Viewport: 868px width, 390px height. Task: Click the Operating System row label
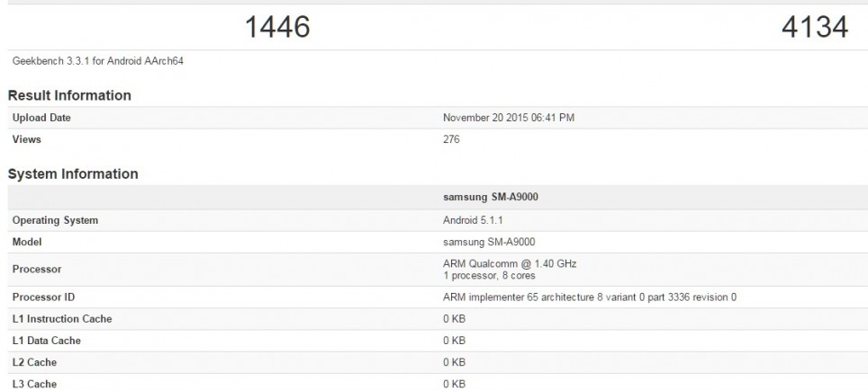click(56, 220)
